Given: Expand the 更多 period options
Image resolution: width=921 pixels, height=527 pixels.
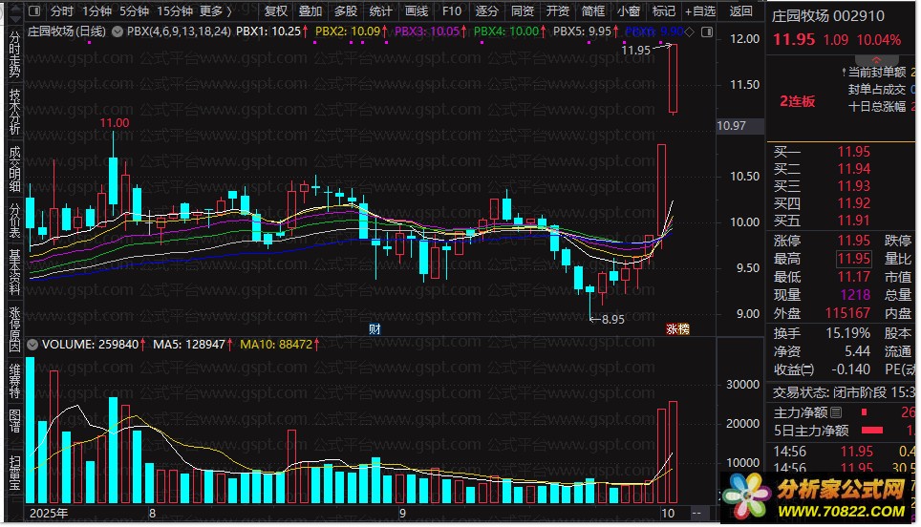Looking at the screenshot, I should coord(216,11).
